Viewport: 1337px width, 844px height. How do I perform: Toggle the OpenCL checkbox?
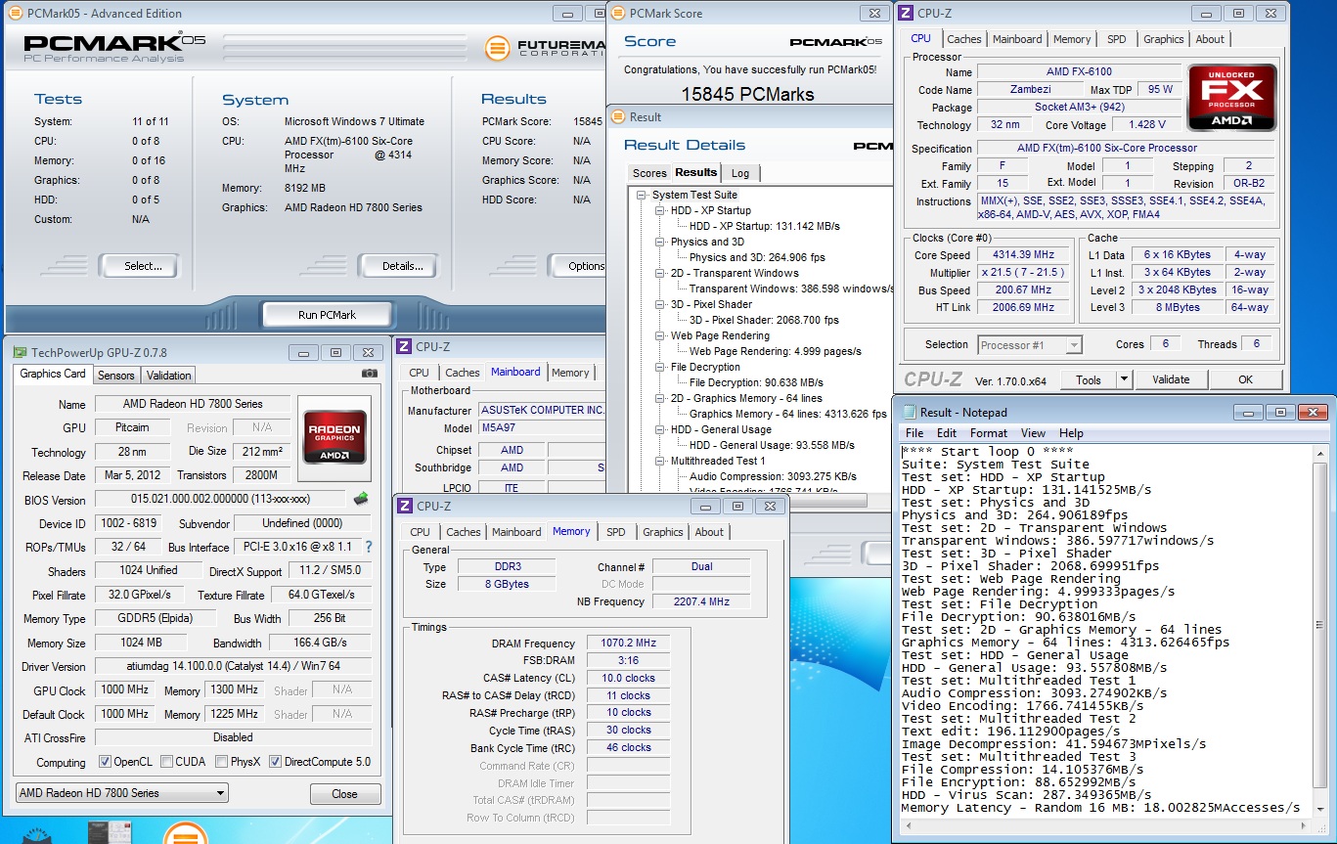(x=106, y=762)
